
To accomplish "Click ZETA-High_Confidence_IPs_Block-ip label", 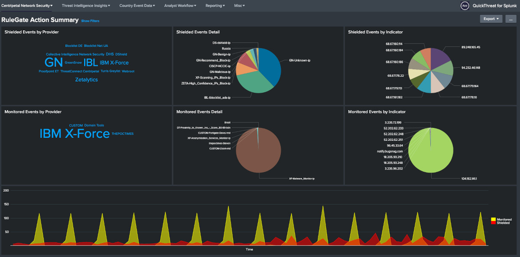I will point(206,83).
